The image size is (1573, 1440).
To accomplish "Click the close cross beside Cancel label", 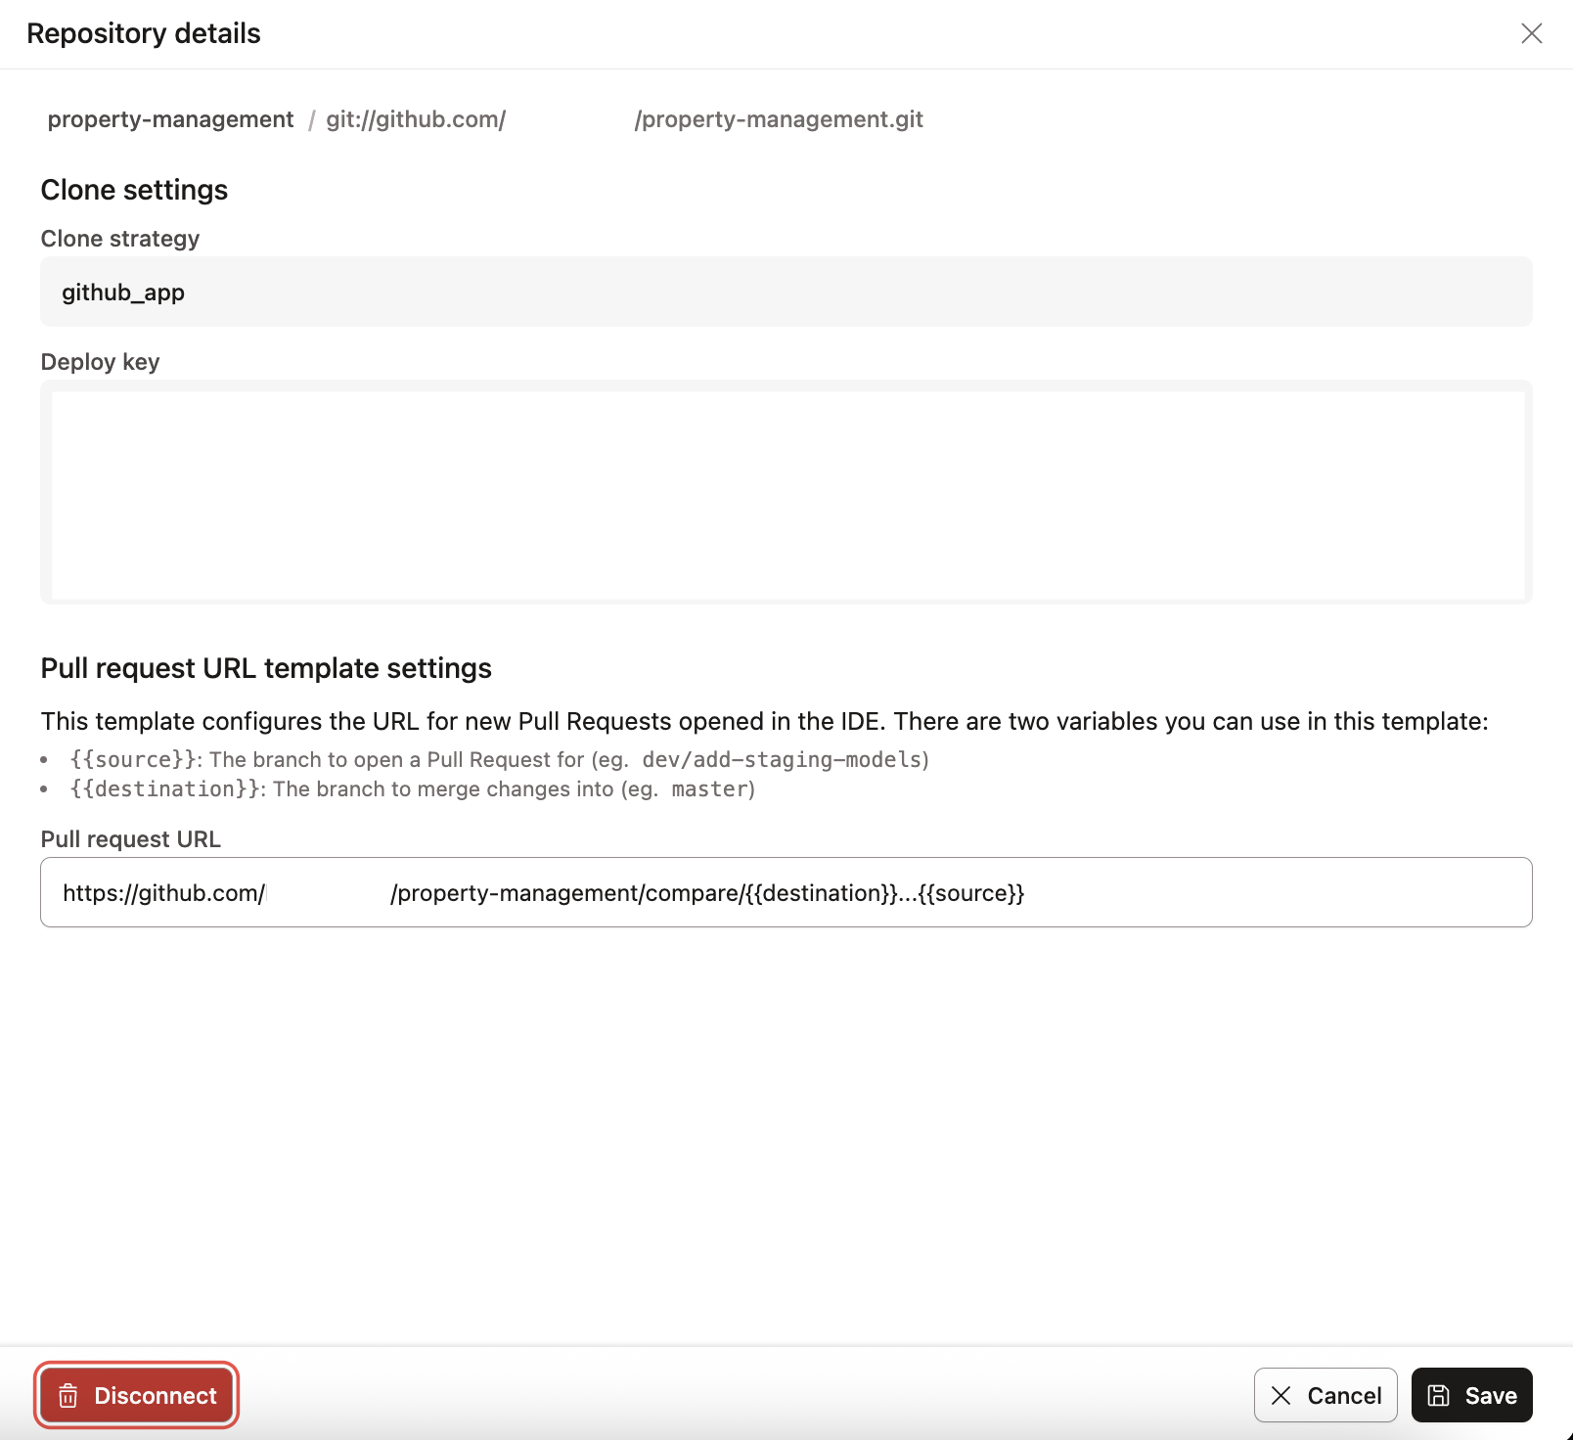I will point(1280,1395).
